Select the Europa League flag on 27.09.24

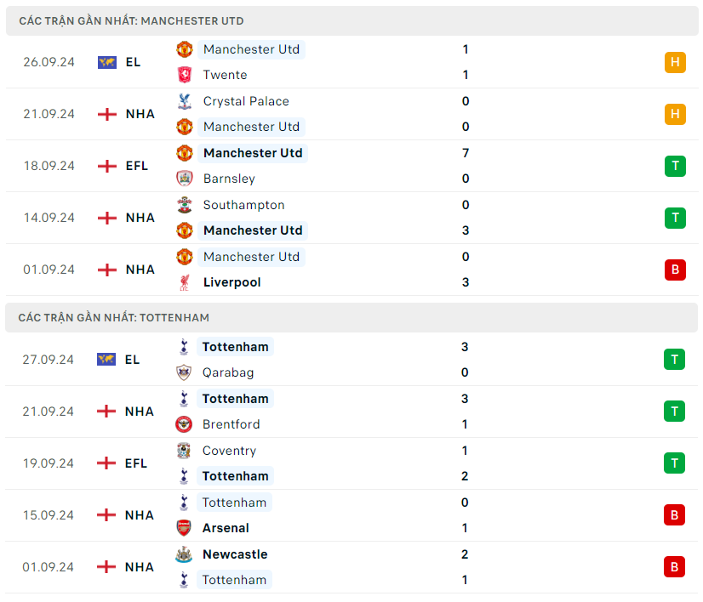pyautogui.click(x=106, y=360)
